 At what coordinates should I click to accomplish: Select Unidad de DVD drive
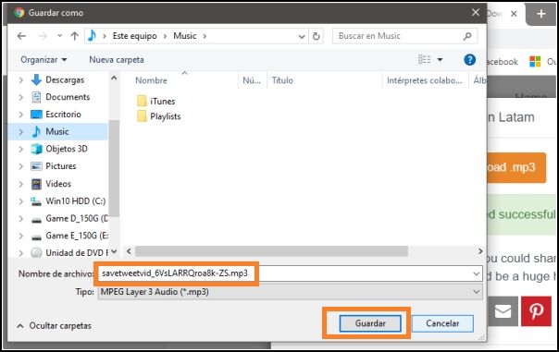[x=77, y=253]
